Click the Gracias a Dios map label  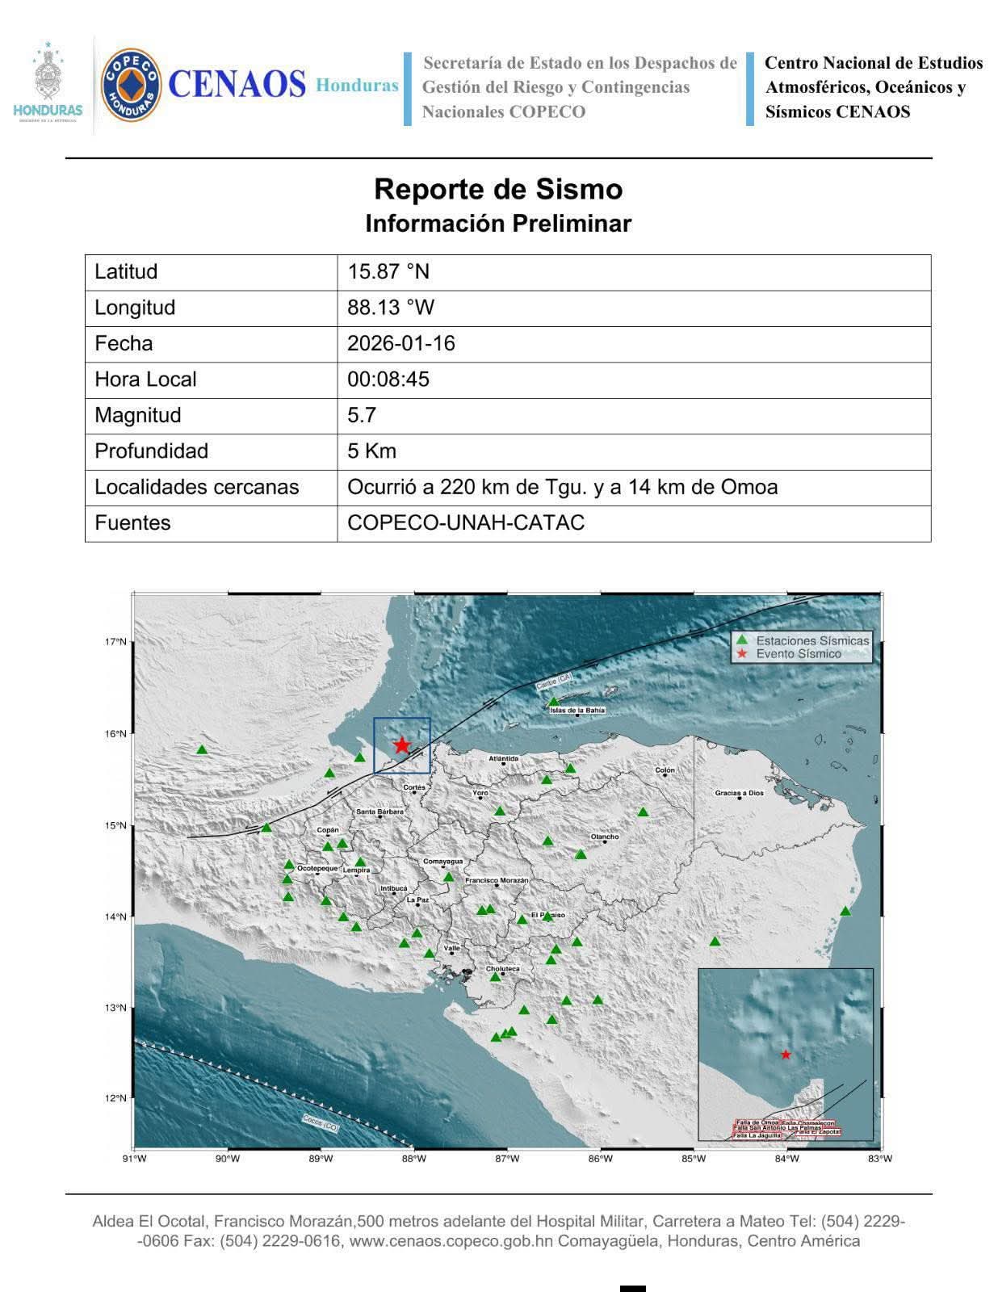pyautogui.click(x=739, y=793)
